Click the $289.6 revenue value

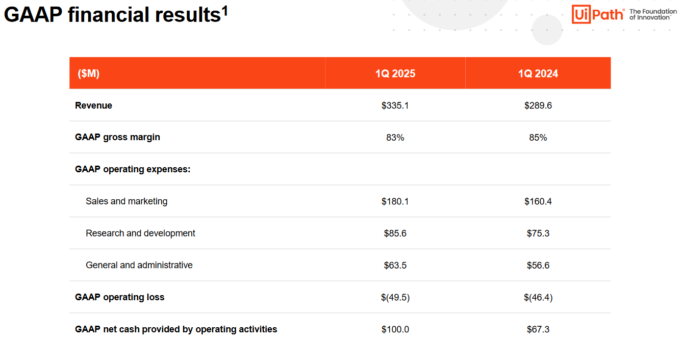pos(538,106)
